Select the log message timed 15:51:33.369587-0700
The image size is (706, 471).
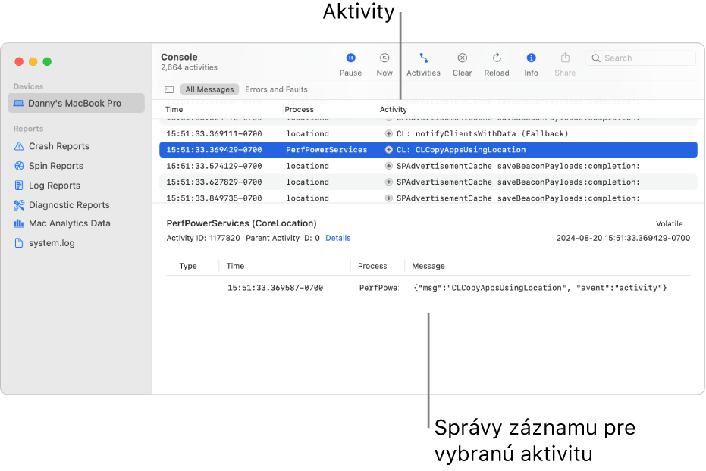pyautogui.click(x=428, y=288)
